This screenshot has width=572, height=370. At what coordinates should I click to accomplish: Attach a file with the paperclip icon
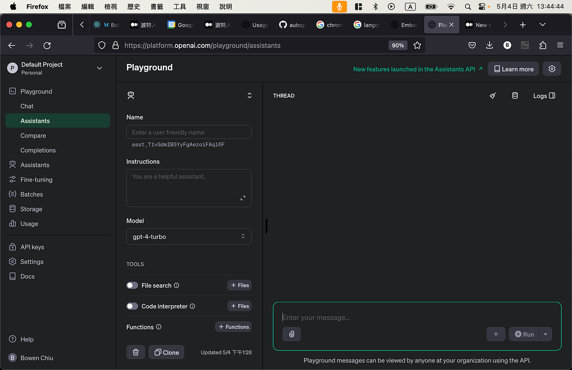tap(291, 334)
